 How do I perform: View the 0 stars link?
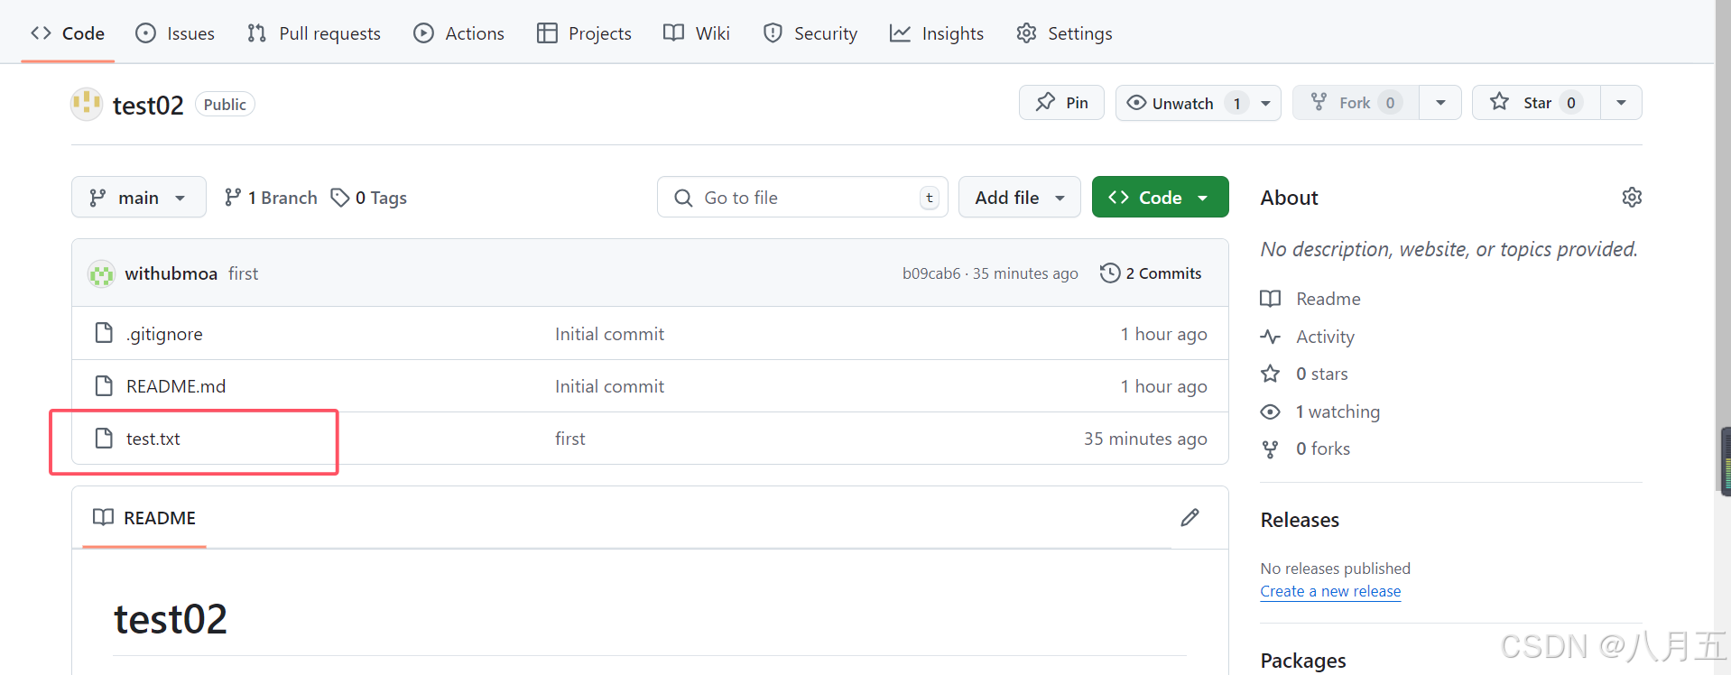click(x=1322, y=374)
